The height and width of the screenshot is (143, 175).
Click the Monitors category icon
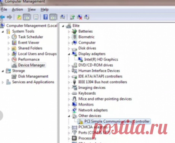(x=75, y=104)
